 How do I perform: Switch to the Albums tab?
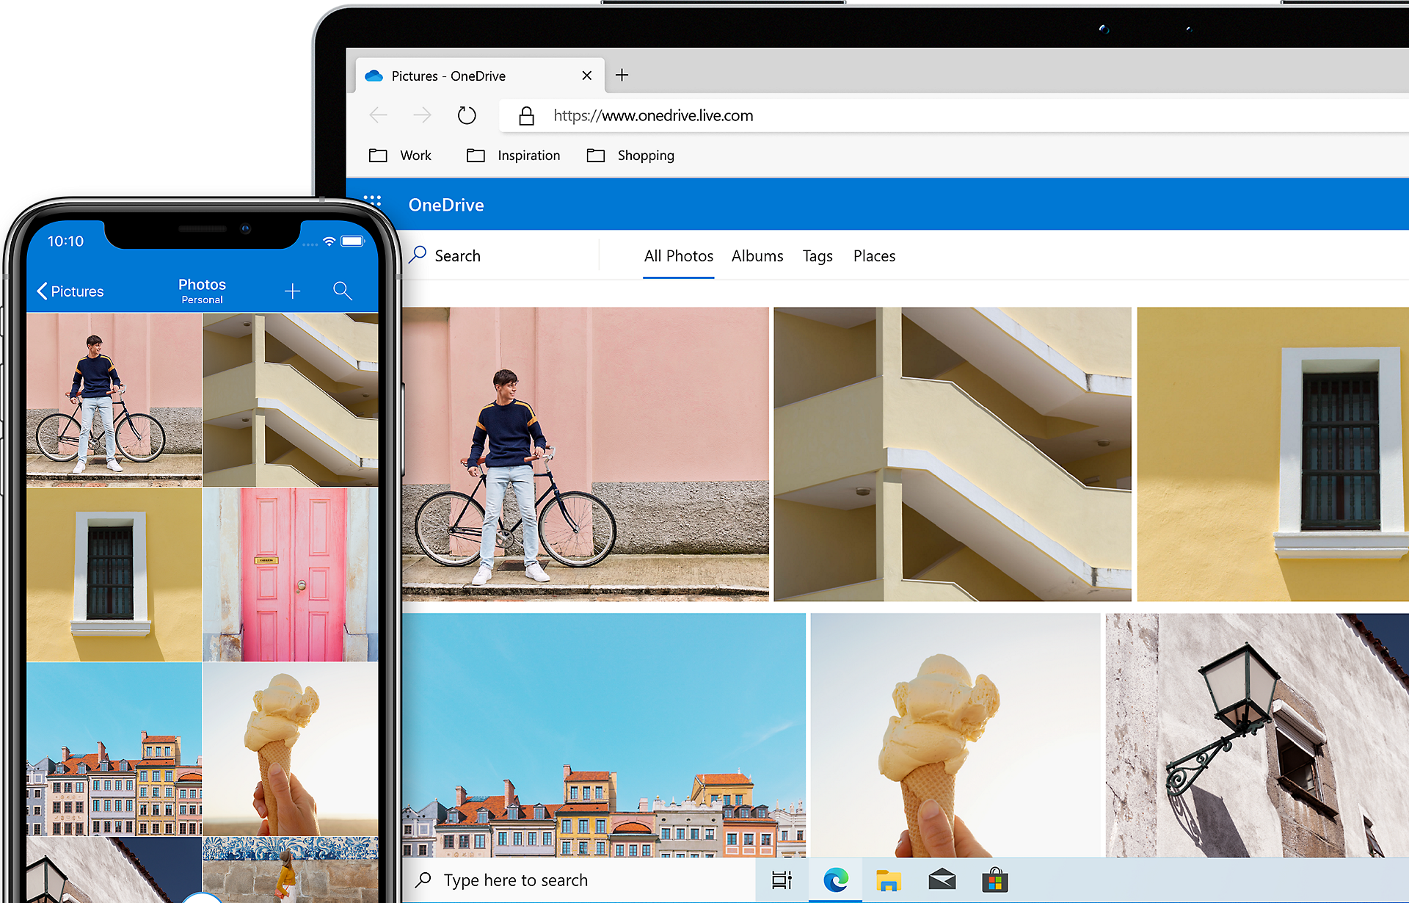pyautogui.click(x=757, y=256)
